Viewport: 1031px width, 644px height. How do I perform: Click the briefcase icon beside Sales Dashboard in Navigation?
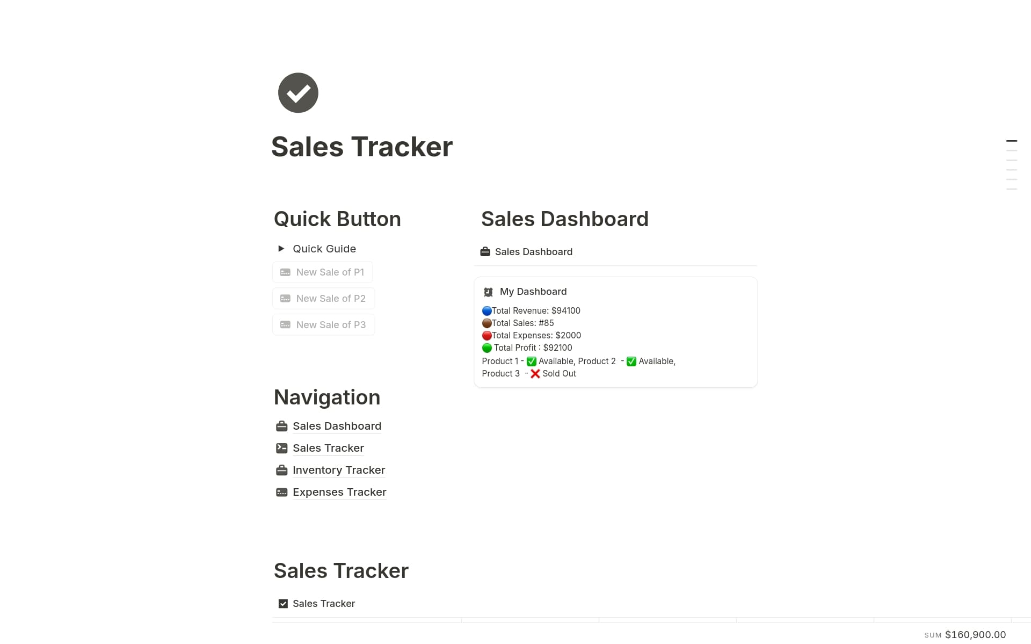coord(281,426)
